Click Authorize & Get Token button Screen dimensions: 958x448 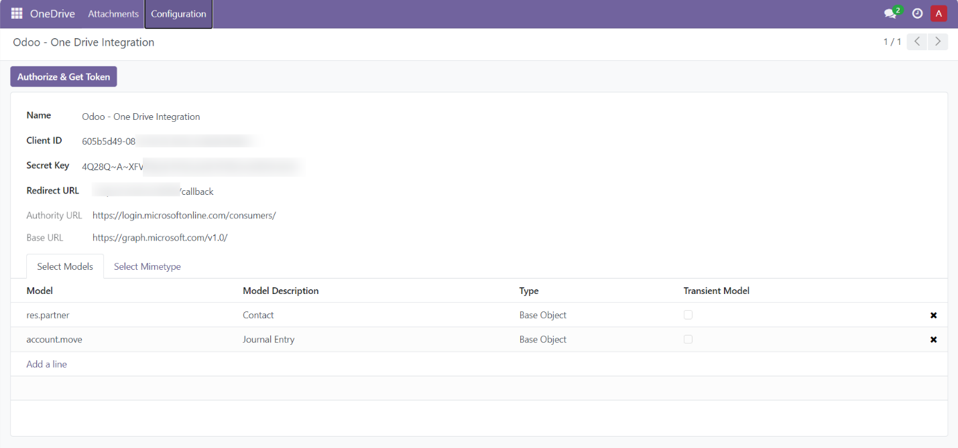pos(64,77)
